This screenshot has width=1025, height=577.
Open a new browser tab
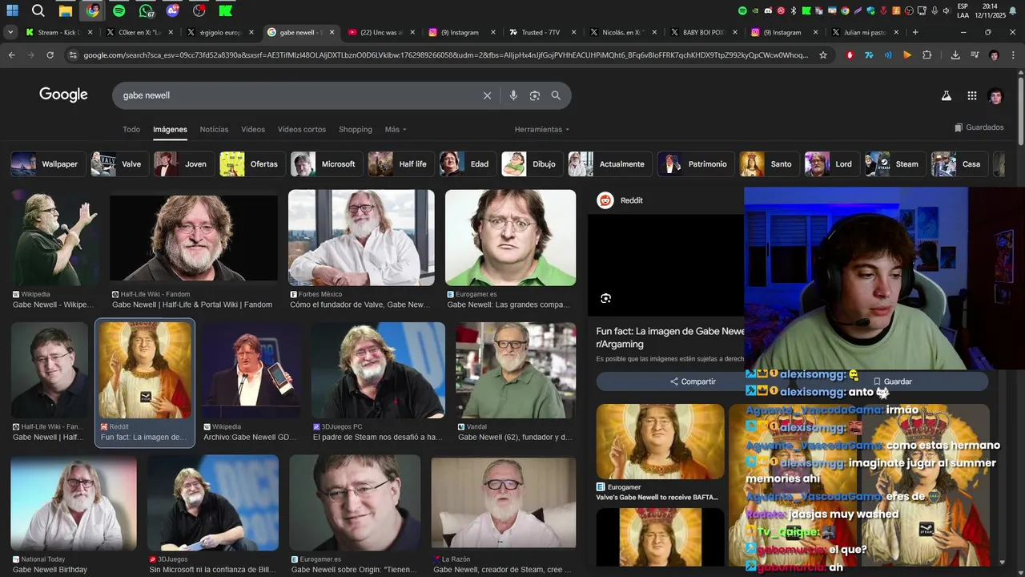915,32
